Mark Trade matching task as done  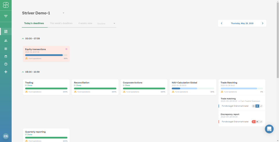click(x=261, y=106)
